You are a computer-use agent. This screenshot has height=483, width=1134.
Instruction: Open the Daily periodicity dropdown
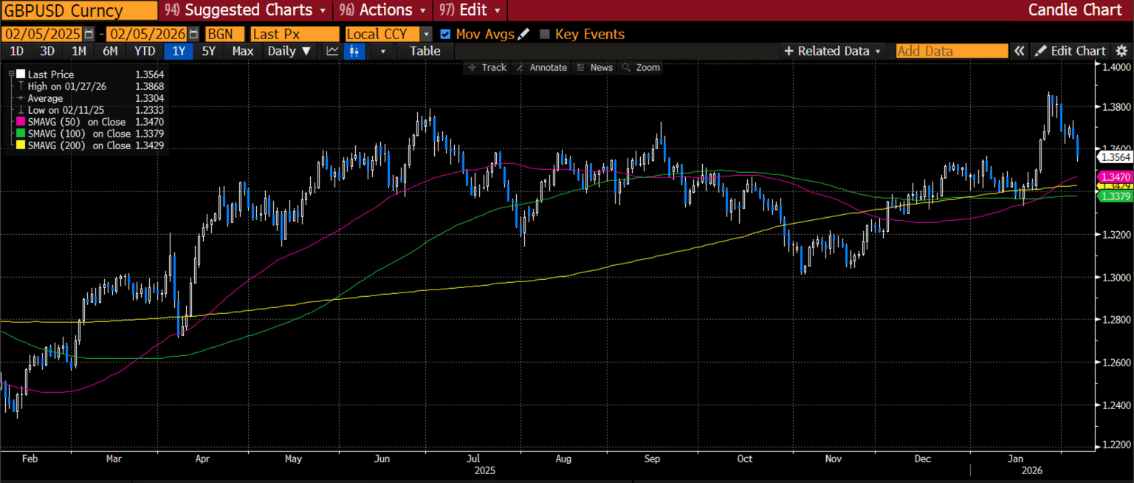(x=289, y=51)
